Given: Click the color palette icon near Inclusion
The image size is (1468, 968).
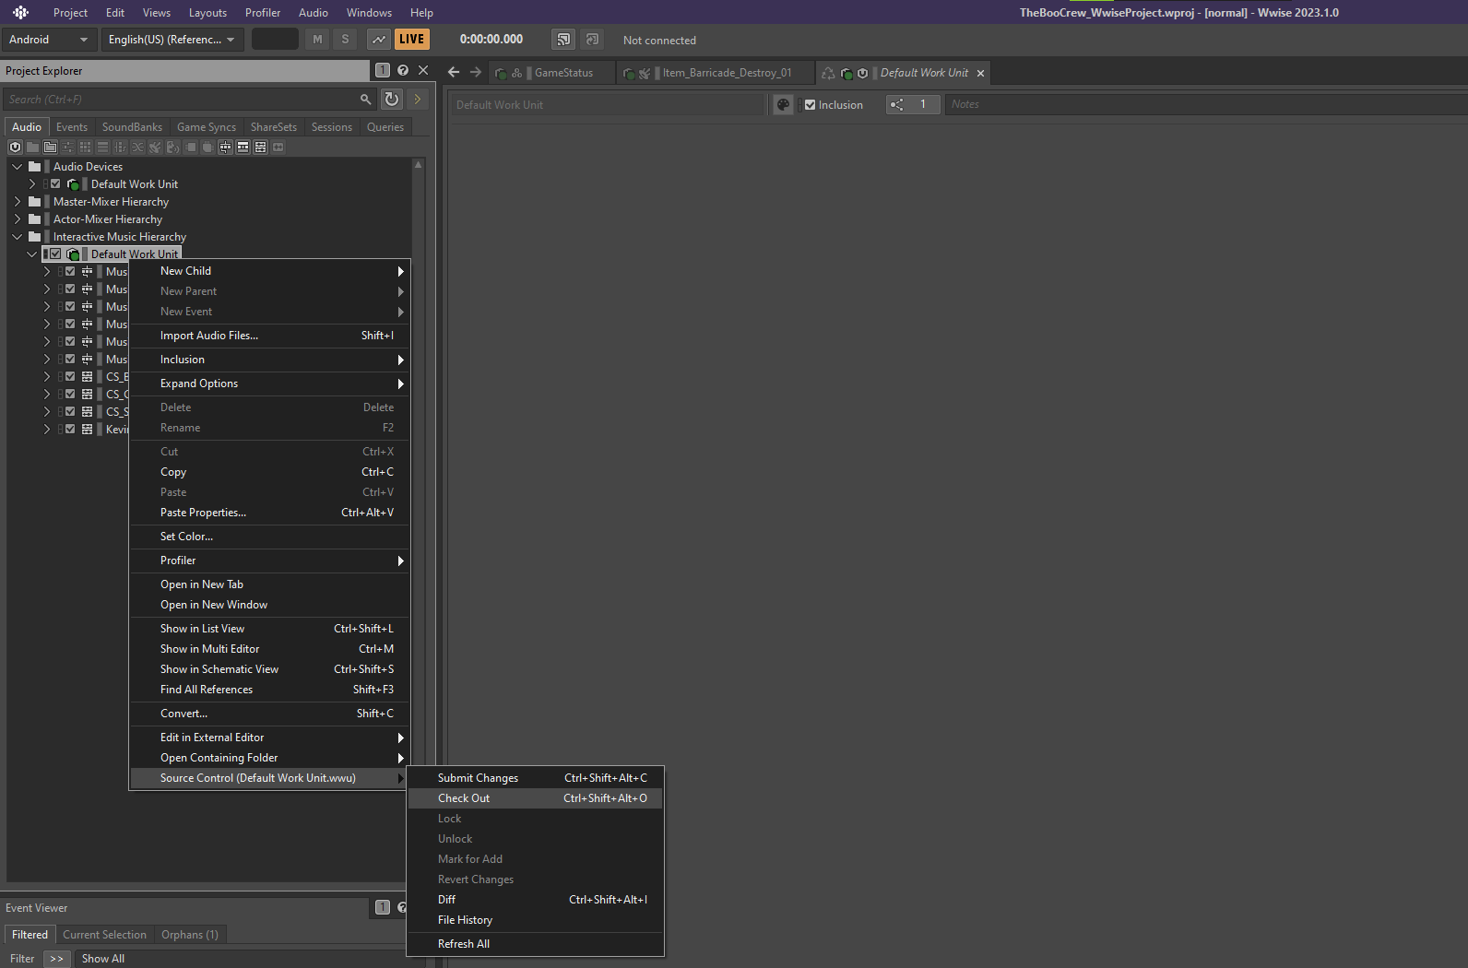Looking at the screenshot, I should [x=783, y=104].
